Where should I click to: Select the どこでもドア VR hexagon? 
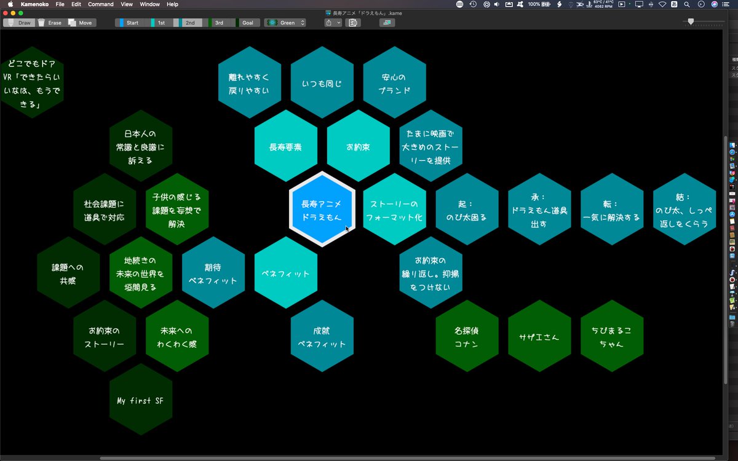(31, 84)
